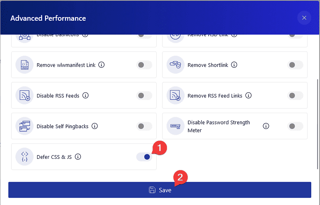This screenshot has height=205, width=320.
Task: Toggle Disable Self Pingbacks on
Action: 144,126
